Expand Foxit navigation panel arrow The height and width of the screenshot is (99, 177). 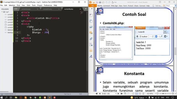92,9
